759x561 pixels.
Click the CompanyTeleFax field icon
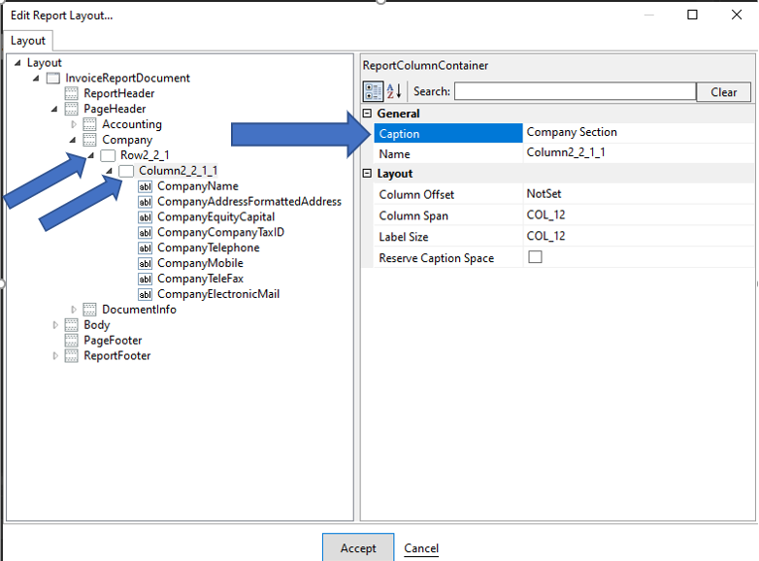145,279
